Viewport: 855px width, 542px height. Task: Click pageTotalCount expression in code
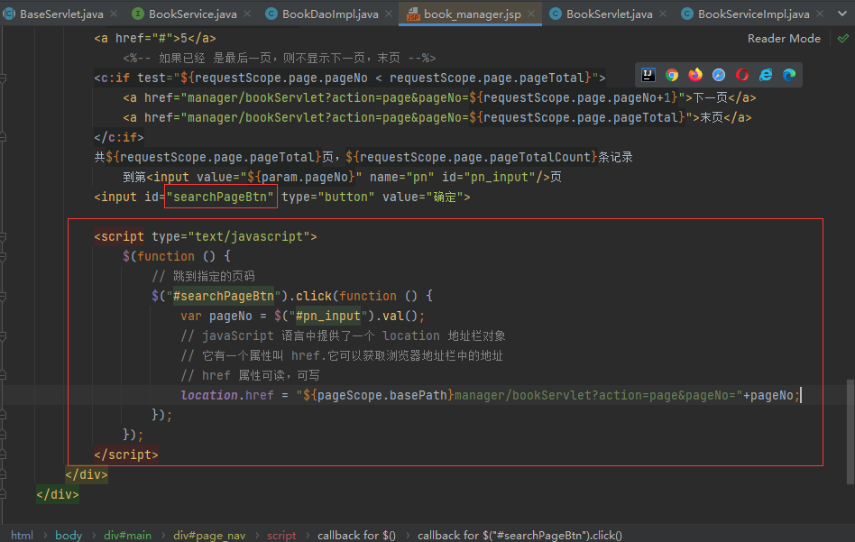(472, 157)
